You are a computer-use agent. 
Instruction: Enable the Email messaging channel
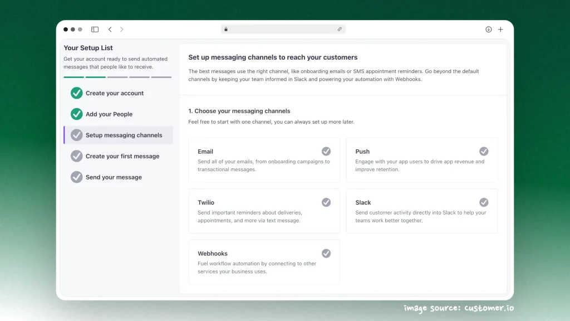(326, 151)
